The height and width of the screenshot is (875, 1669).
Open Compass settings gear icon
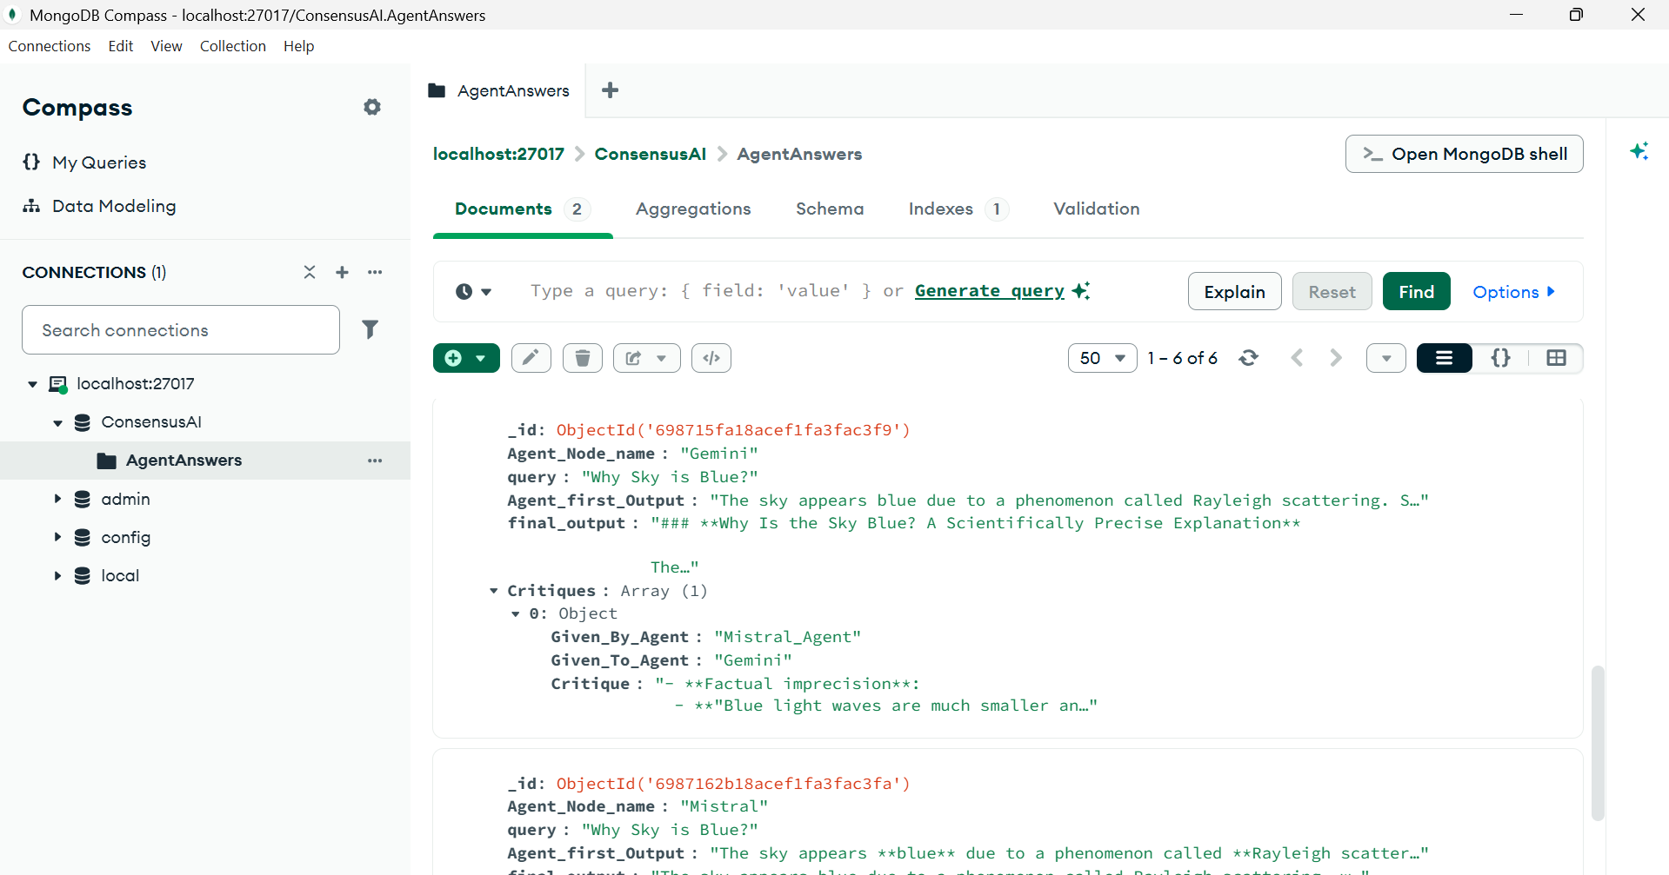[372, 107]
